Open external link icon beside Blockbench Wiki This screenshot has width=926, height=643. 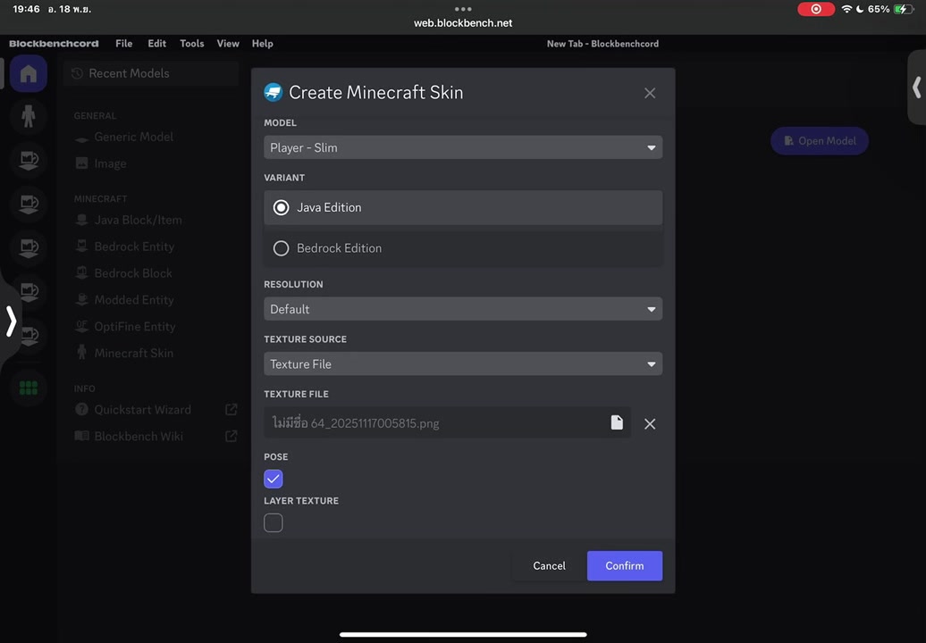(231, 436)
